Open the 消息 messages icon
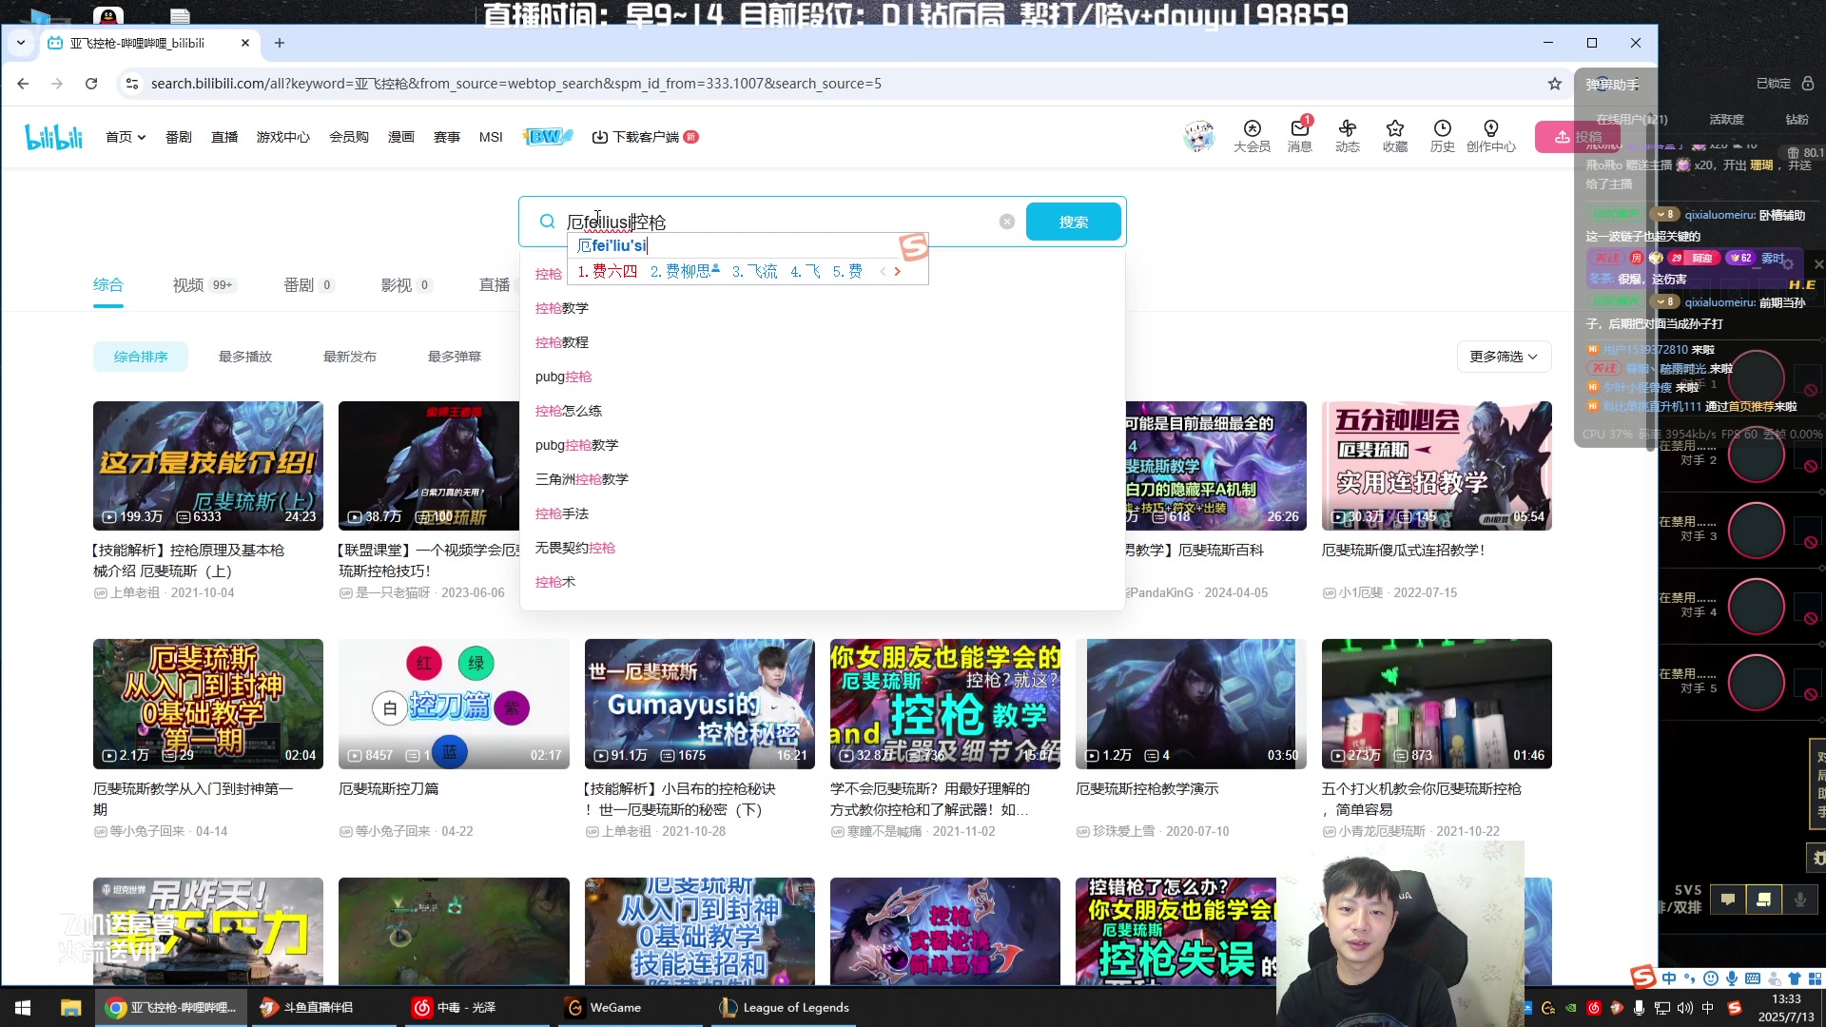Viewport: 1826px width, 1027px height. coord(1300,136)
